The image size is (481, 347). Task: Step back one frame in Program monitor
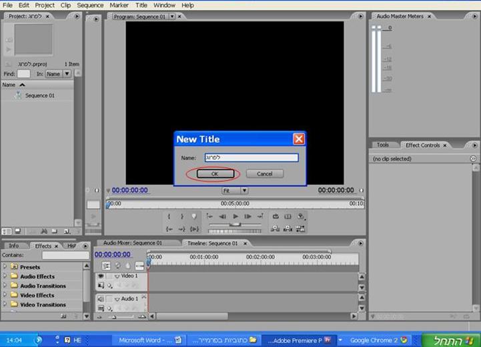pos(222,216)
